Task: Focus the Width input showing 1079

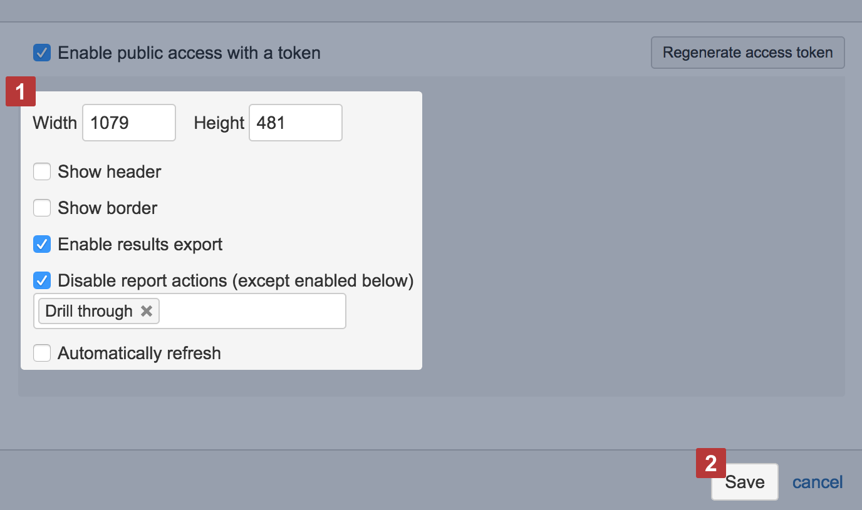Action: pyautogui.click(x=129, y=123)
